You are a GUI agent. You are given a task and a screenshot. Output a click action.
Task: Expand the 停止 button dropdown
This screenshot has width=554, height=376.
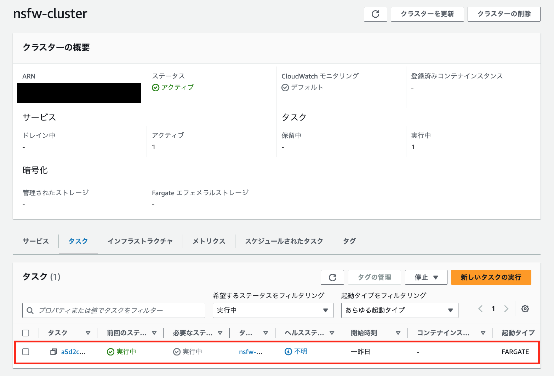click(x=436, y=277)
